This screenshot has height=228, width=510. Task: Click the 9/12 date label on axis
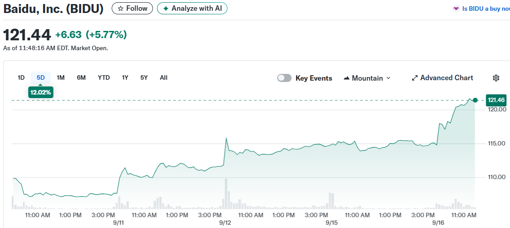pyautogui.click(x=225, y=223)
